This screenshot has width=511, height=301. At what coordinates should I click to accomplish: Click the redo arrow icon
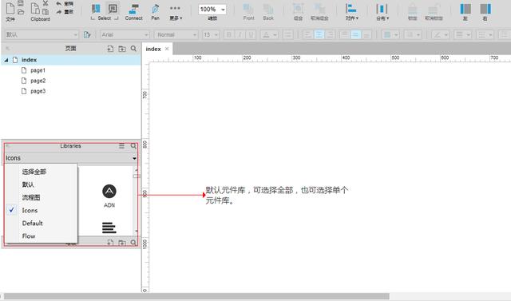[58, 12]
